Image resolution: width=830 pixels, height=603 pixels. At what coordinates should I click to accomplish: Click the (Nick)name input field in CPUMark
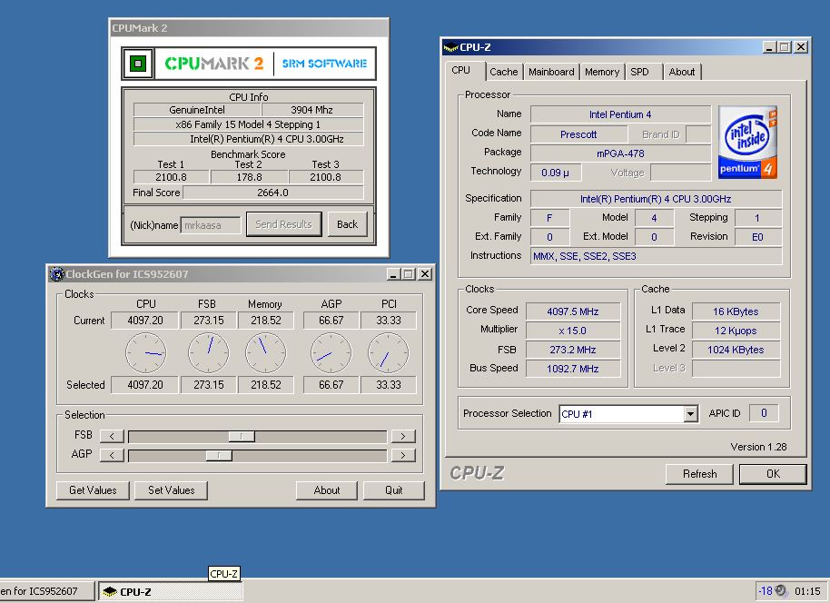click(x=210, y=225)
